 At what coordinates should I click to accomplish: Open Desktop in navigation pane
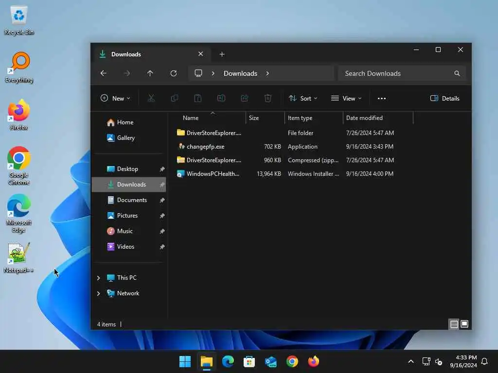127,169
